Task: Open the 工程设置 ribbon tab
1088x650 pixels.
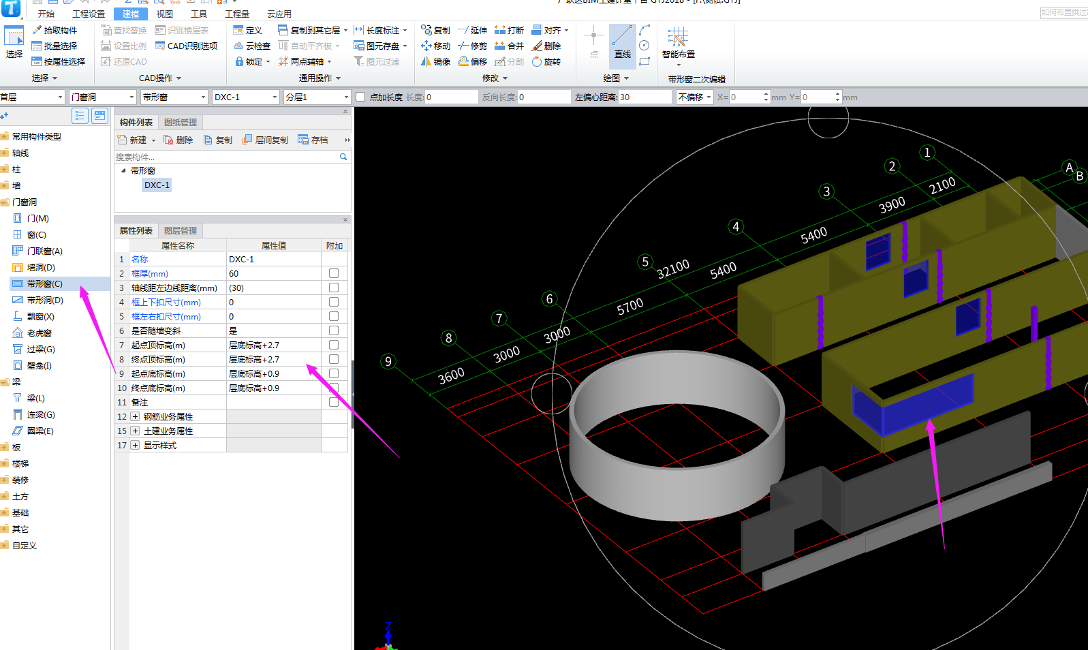Action: click(89, 14)
